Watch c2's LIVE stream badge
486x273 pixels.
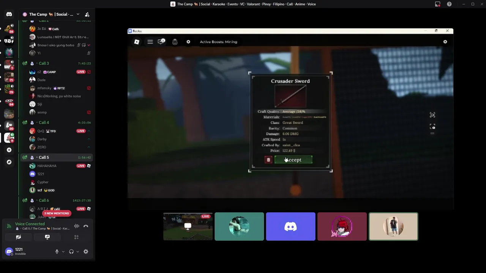coord(81,72)
